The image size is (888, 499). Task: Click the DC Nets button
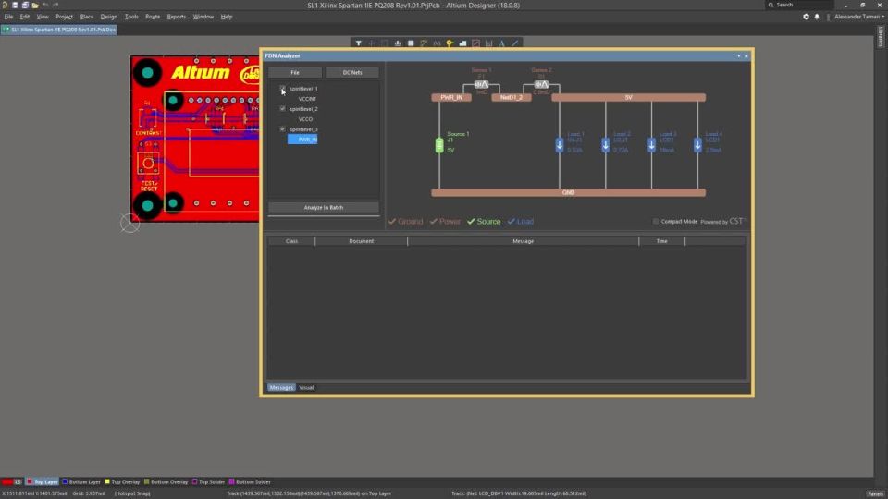click(352, 72)
